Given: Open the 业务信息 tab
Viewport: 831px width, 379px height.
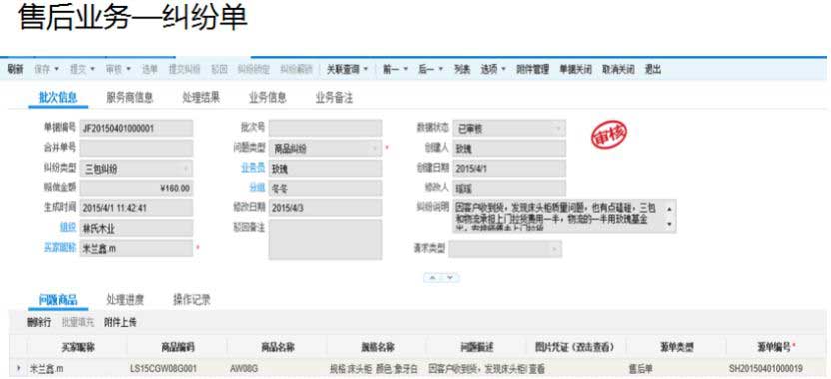Looking at the screenshot, I should (x=267, y=98).
